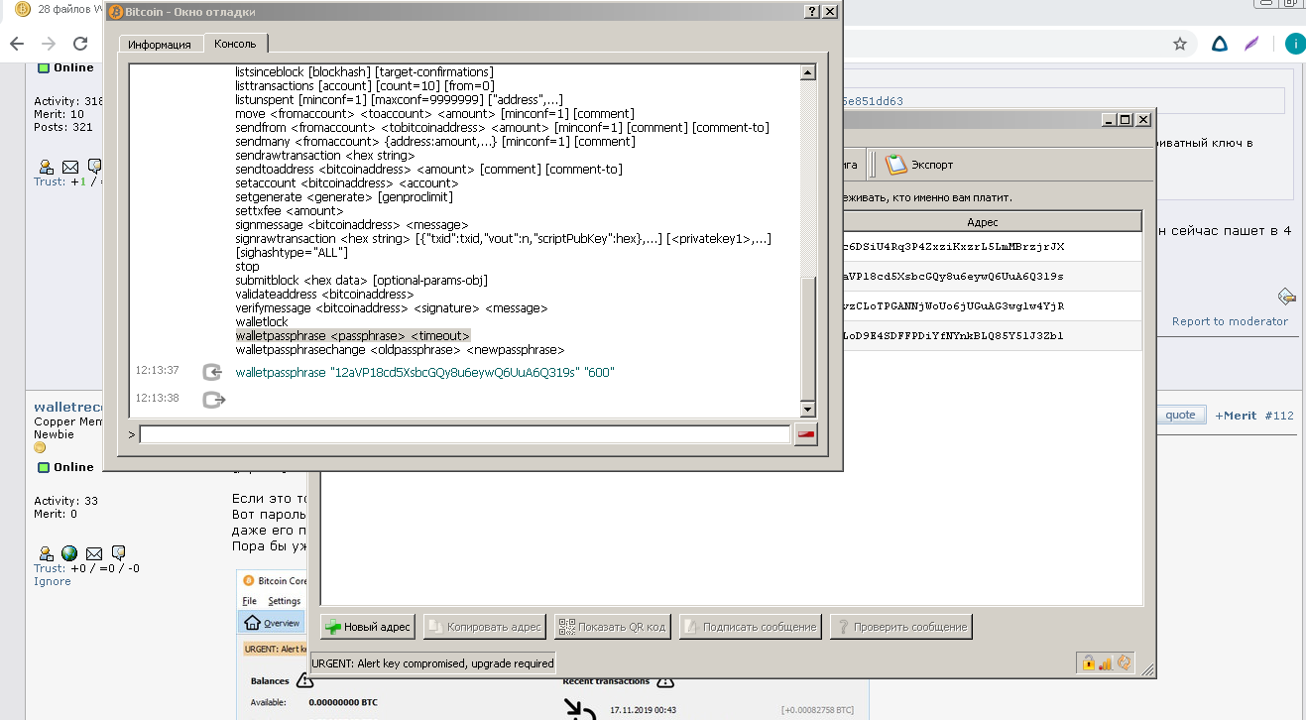Select the Консоль tab
The image size is (1306, 720).
235,44
